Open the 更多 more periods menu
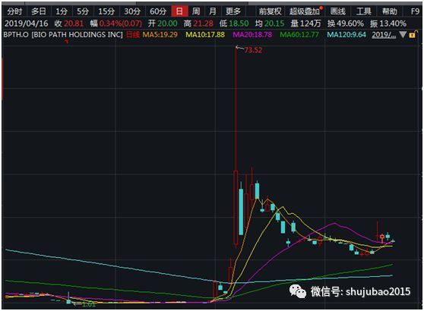This screenshot has height=311, width=424. [233, 11]
